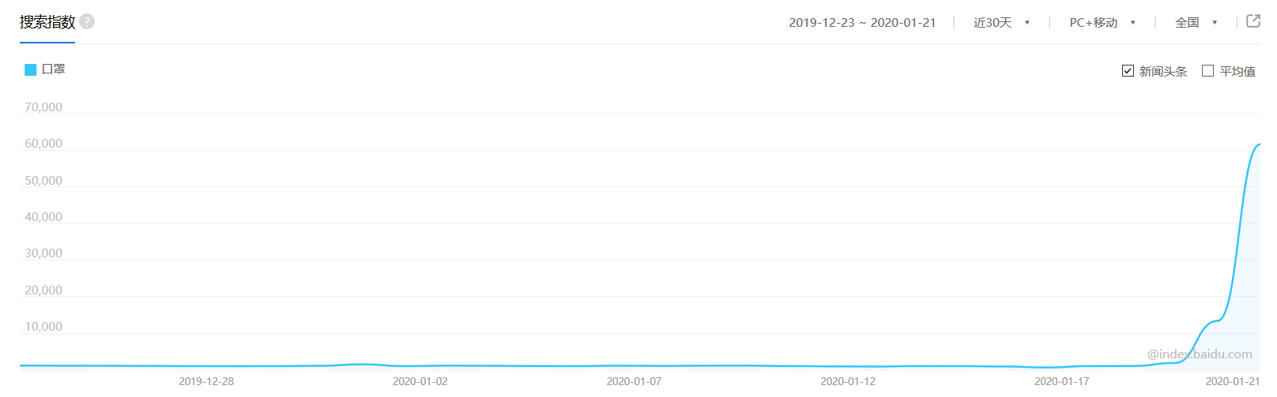Click the 2020-01-21 peak data point
The height and width of the screenshot is (397, 1277).
coord(1259,144)
